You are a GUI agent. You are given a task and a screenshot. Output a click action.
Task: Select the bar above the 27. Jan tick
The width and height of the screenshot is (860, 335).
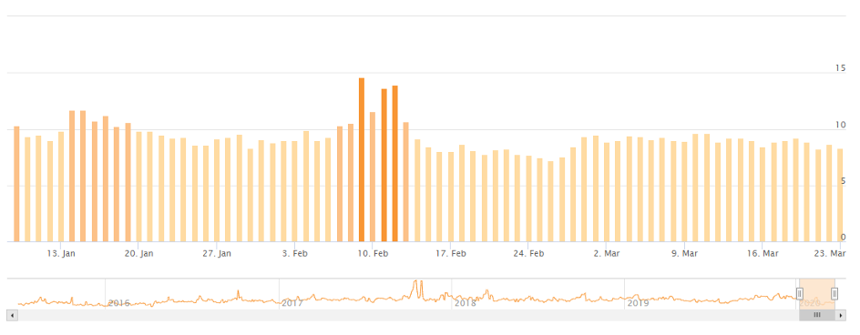point(217,190)
